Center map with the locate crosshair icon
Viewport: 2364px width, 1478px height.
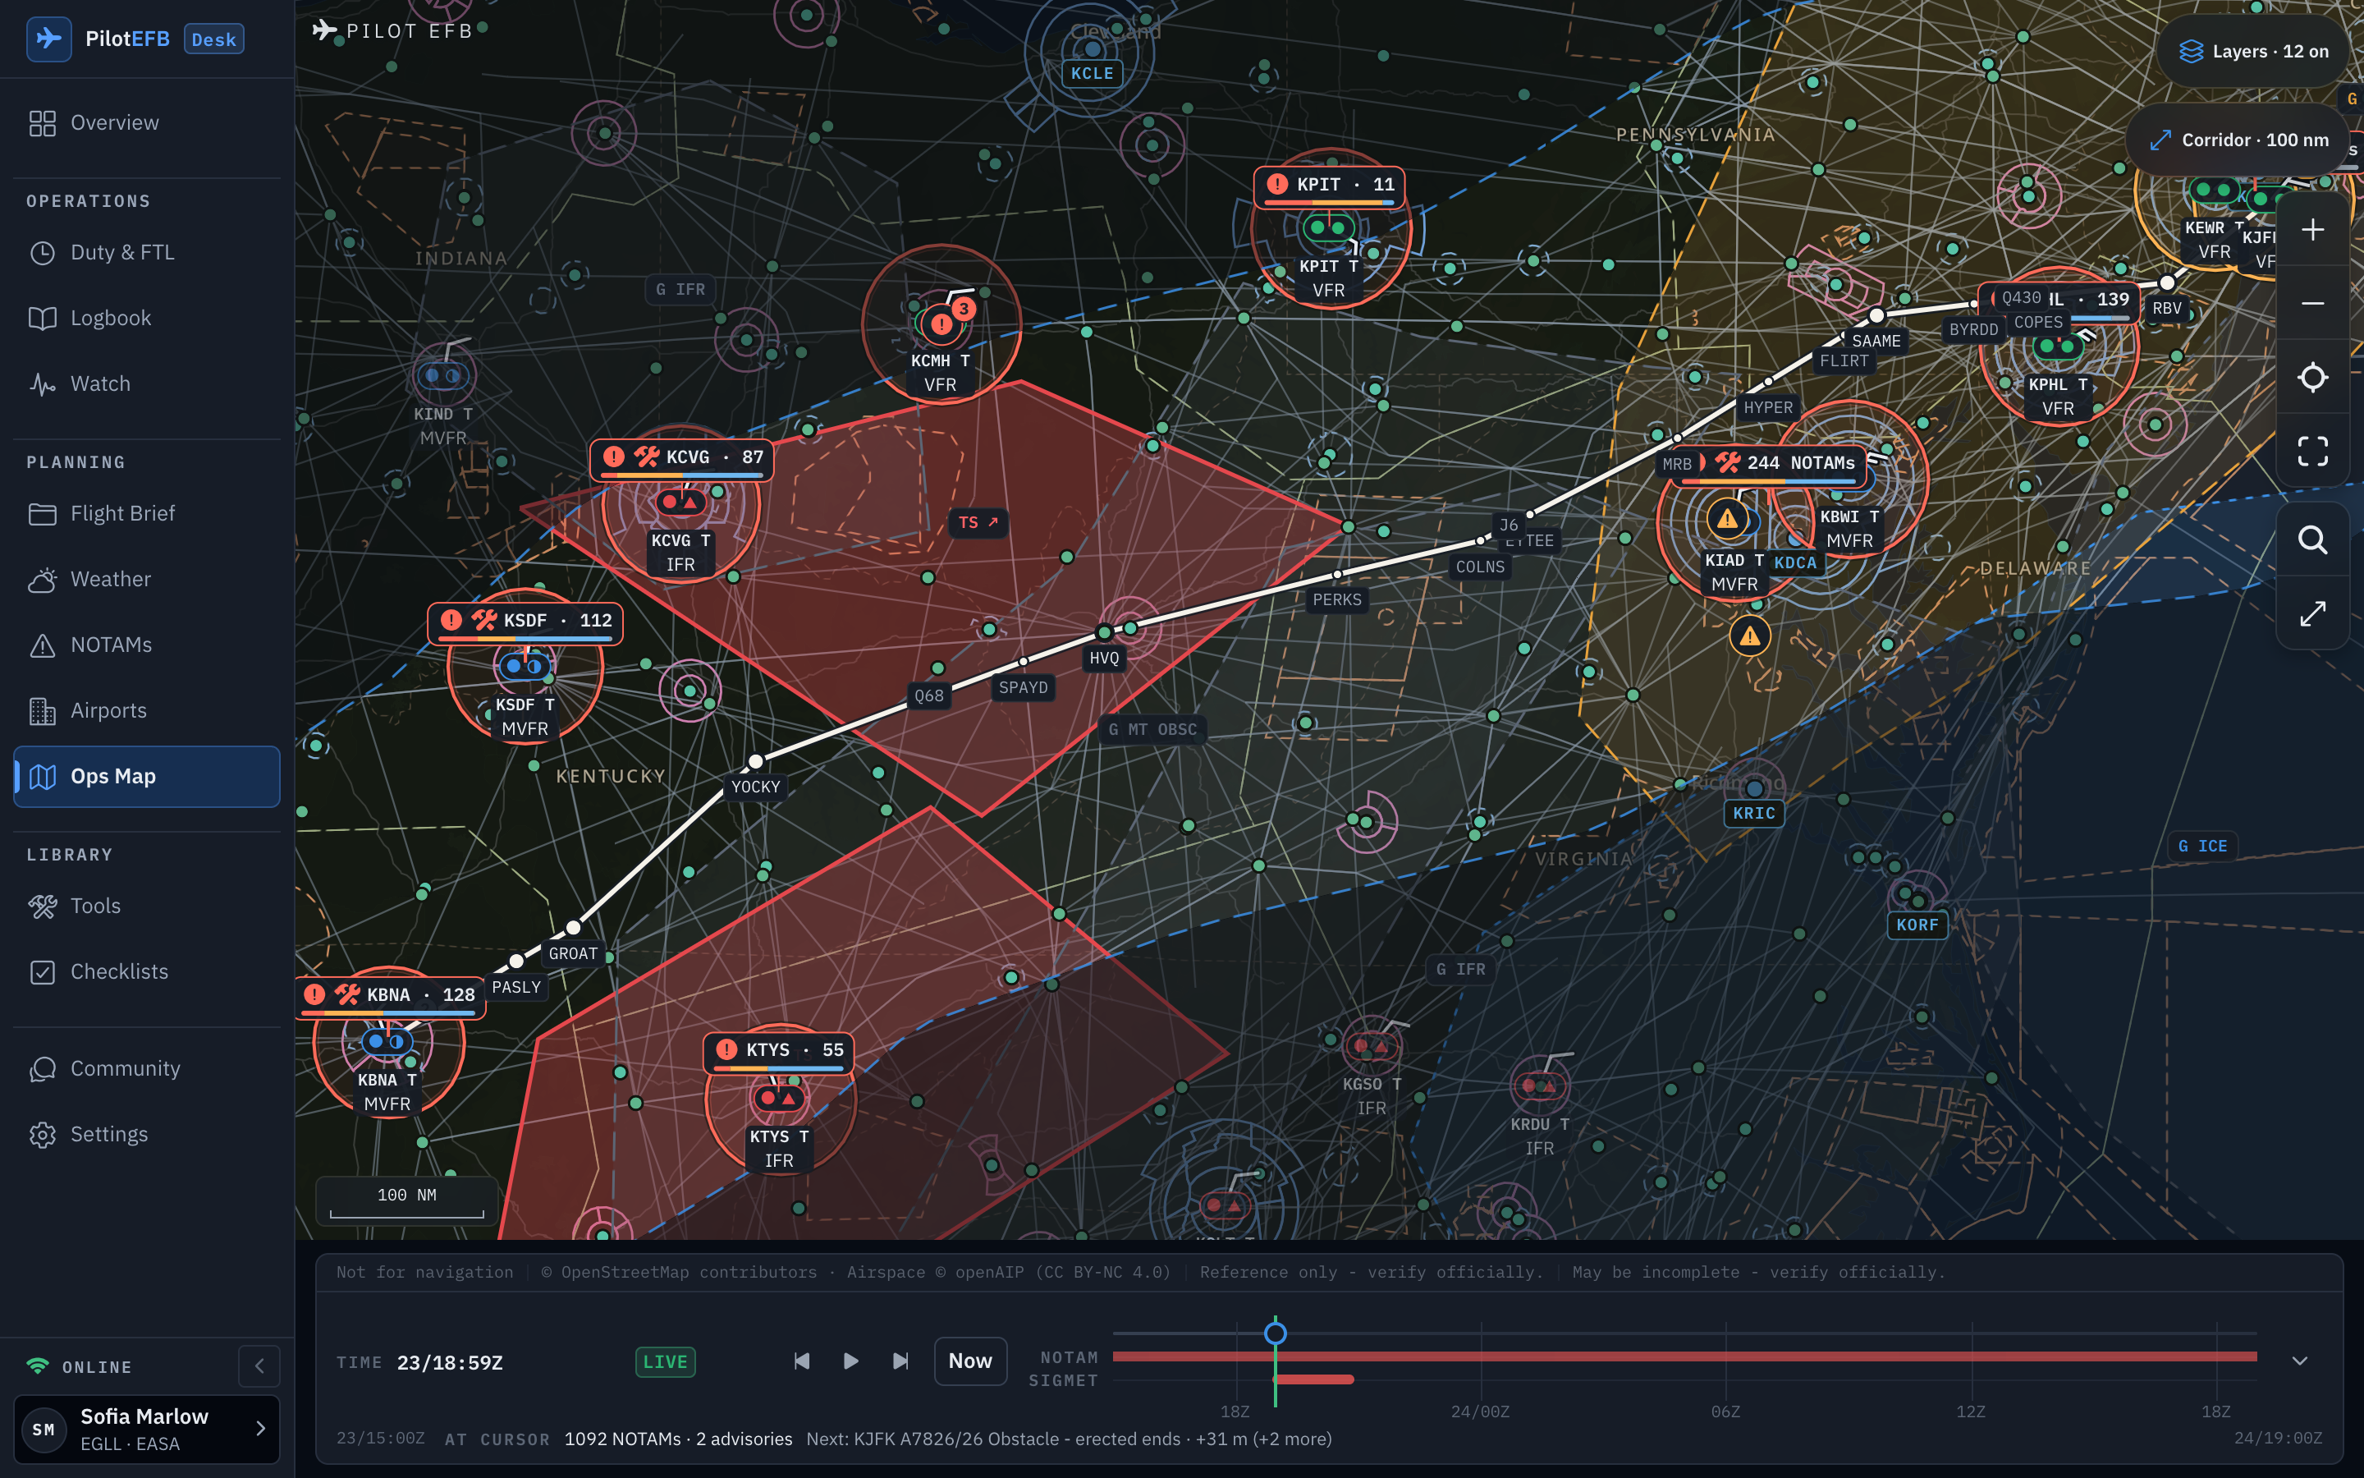tap(2312, 378)
